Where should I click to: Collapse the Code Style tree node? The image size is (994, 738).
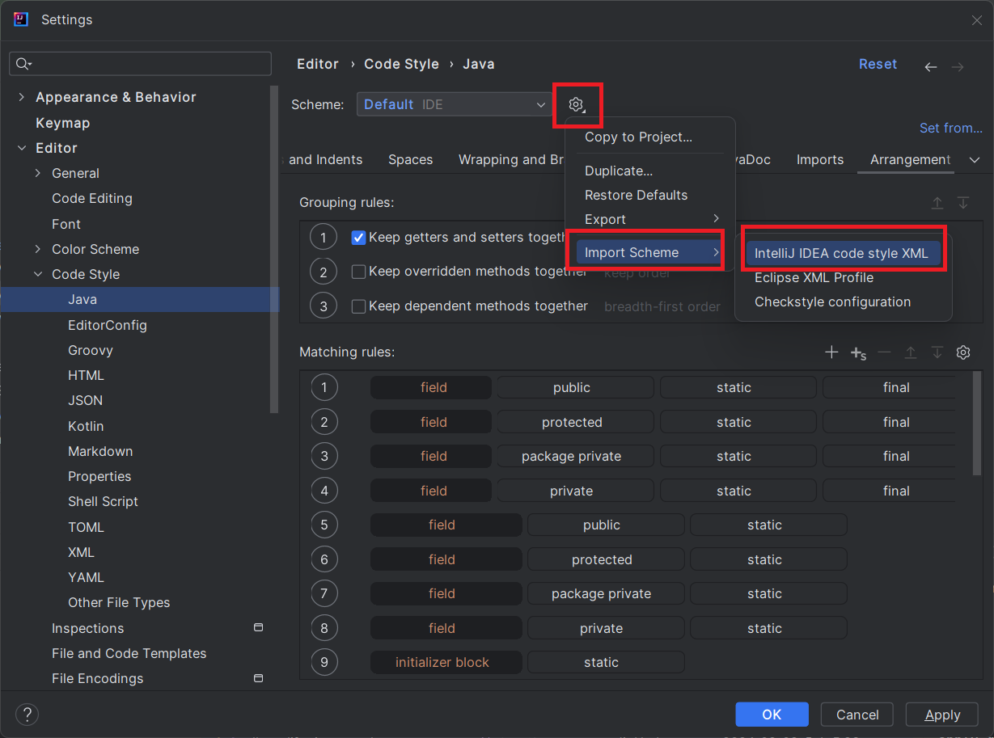coord(38,274)
